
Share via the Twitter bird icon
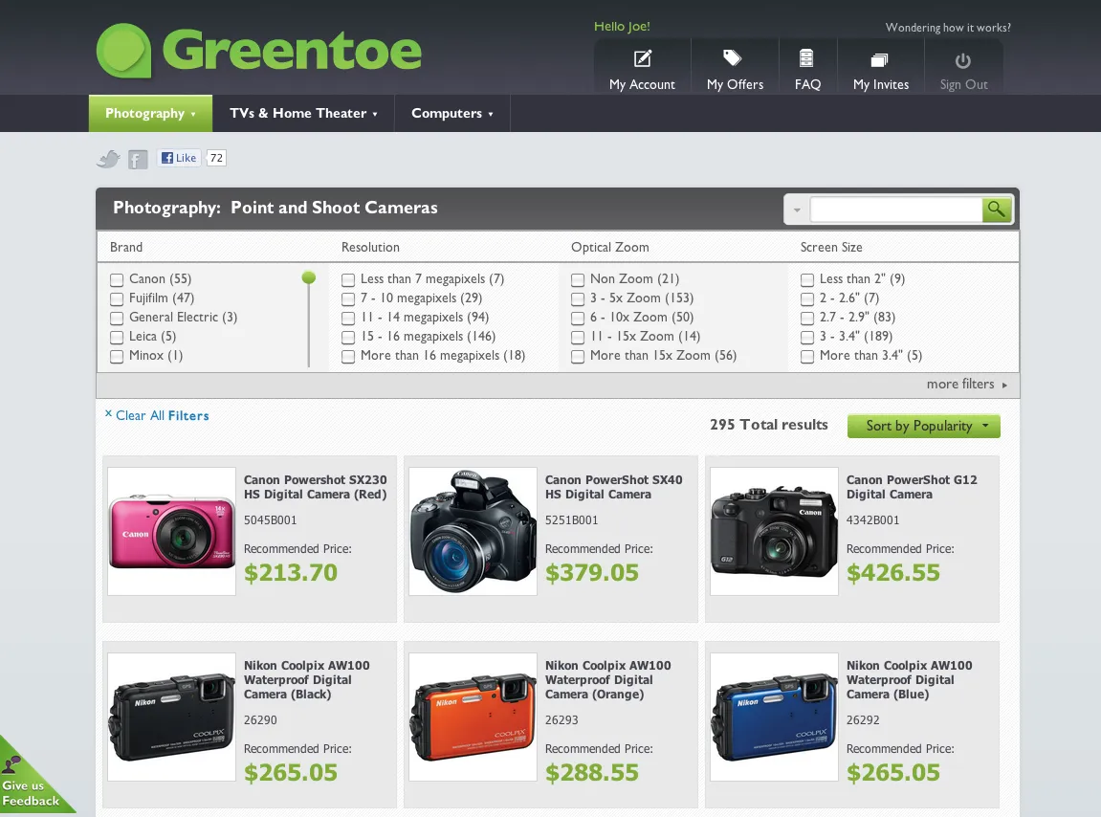(108, 159)
